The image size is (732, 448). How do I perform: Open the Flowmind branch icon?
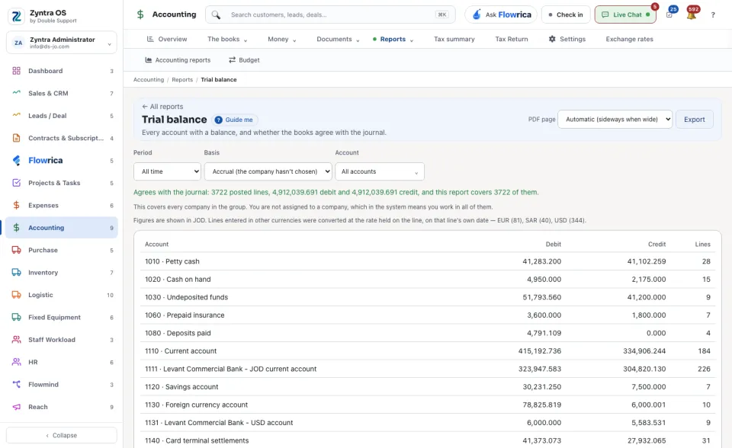pos(16,385)
